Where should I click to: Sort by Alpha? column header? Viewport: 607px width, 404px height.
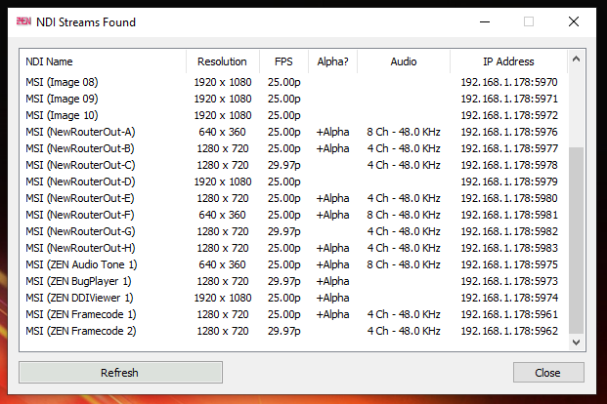pos(332,61)
